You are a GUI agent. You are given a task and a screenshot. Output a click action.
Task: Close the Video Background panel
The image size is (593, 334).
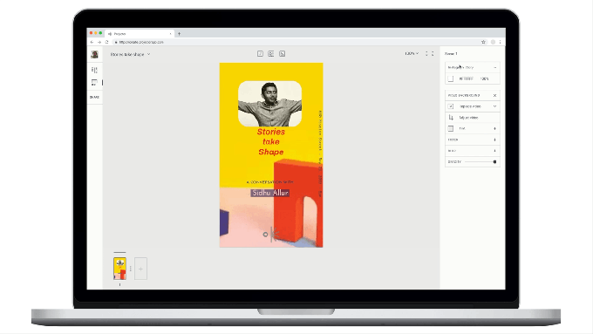[494, 95]
